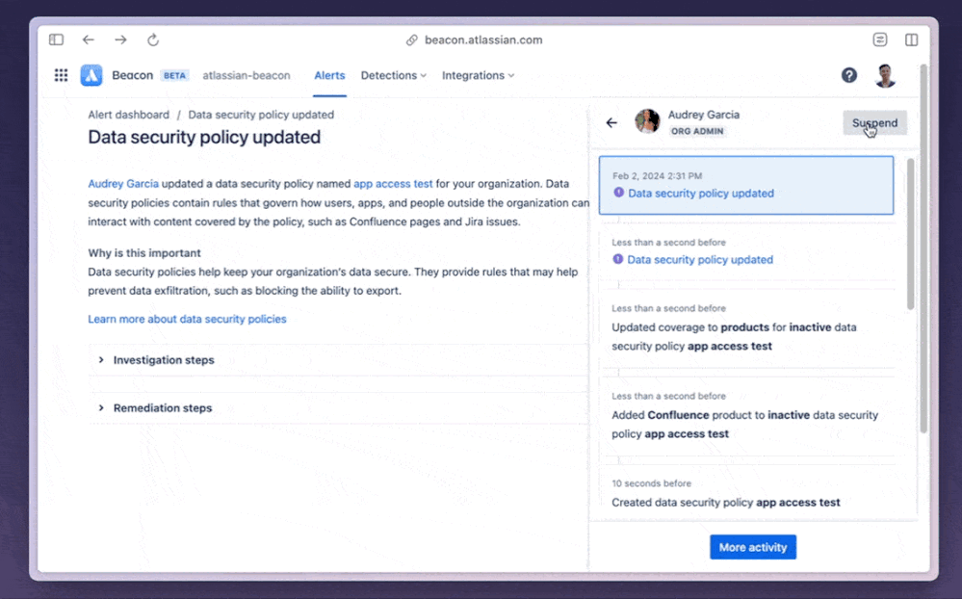Open the Integrations dropdown menu
Image resolution: width=962 pixels, height=599 pixels.
(478, 75)
